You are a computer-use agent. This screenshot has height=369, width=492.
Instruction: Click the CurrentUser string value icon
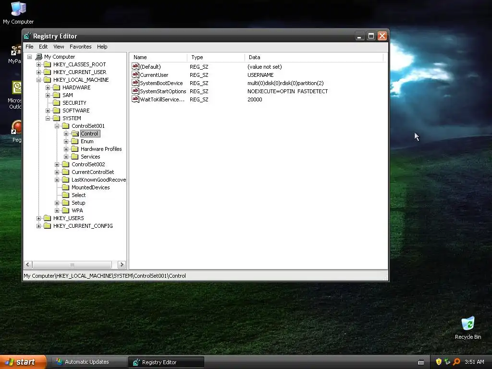[135, 74]
